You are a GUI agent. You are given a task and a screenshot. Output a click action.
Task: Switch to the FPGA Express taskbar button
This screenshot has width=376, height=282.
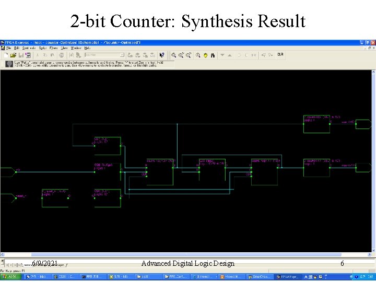click(288, 277)
